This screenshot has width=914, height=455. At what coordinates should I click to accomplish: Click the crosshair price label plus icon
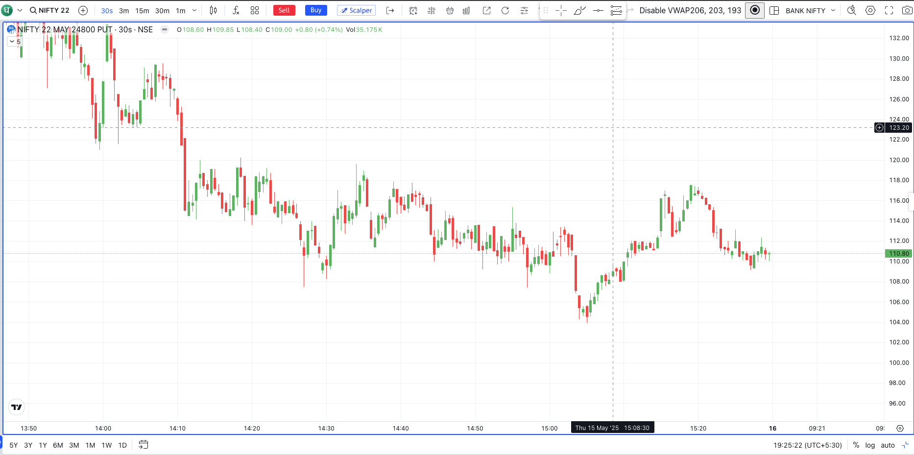click(880, 128)
